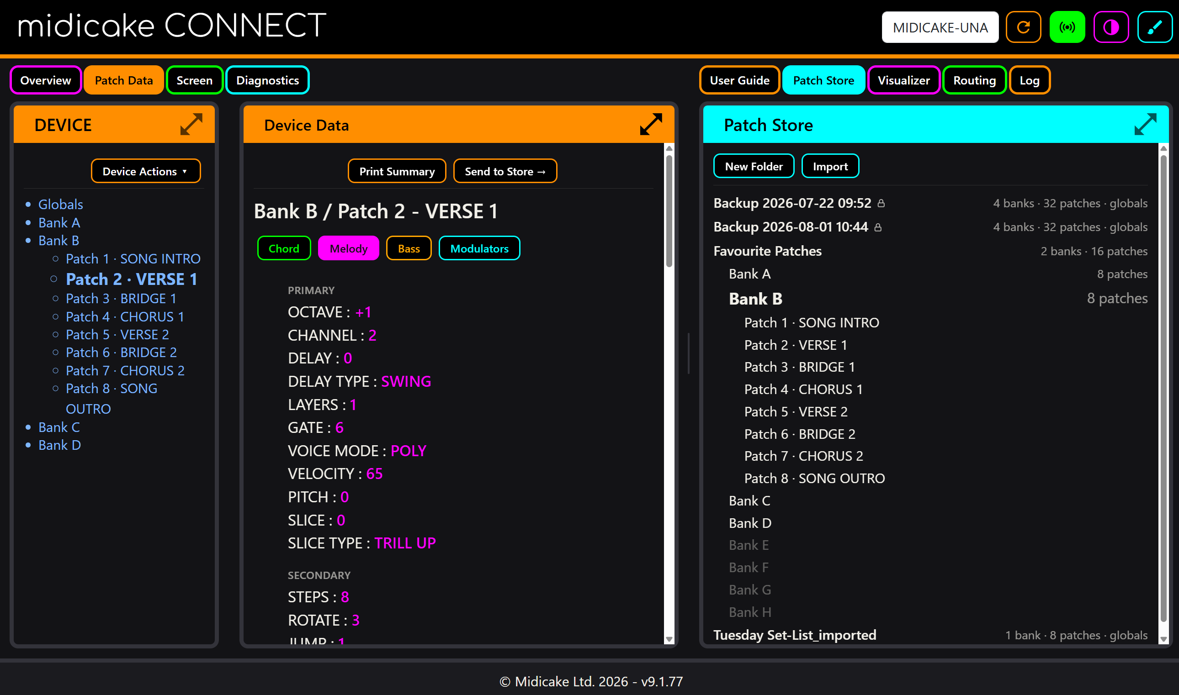
Task: Click Device Data scrollbar down arrow
Action: pyautogui.click(x=669, y=639)
